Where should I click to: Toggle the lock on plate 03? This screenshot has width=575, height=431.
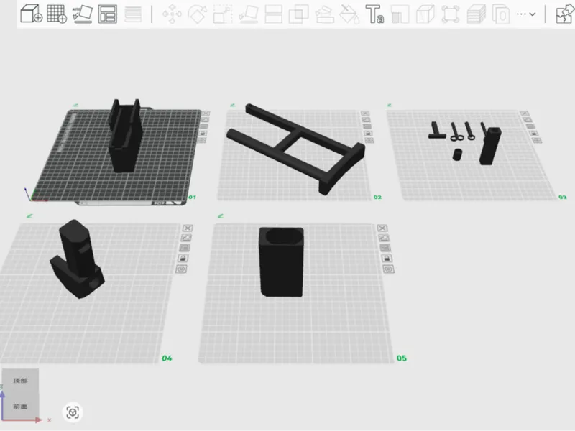coord(533,134)
